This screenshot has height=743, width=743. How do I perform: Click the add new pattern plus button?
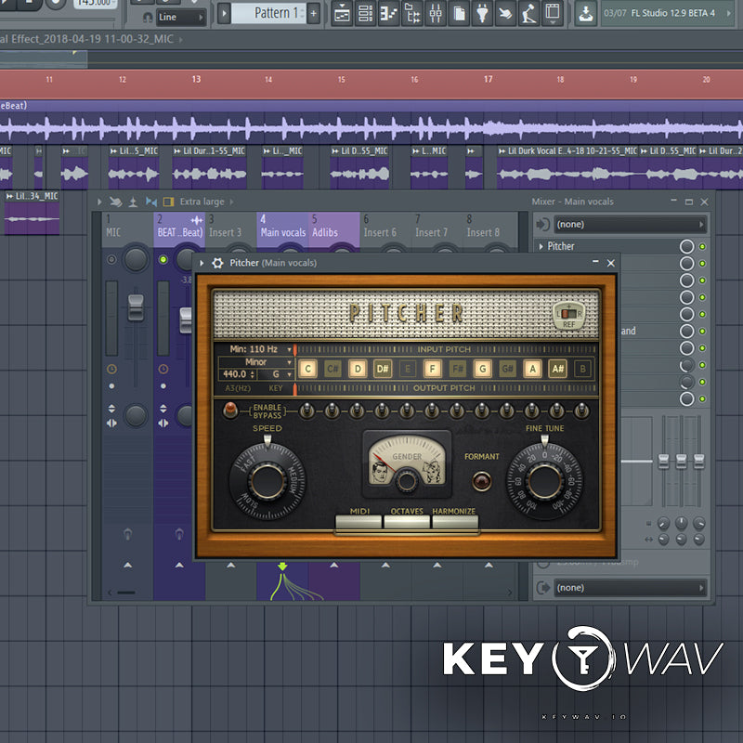coord(313,13)
